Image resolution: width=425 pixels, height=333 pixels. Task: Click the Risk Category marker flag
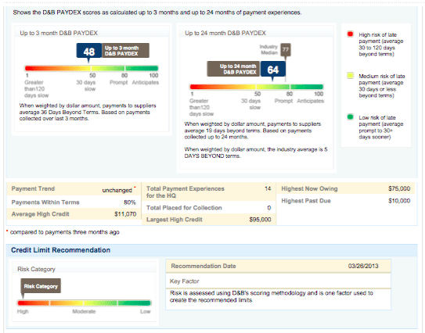click(x=41, y=286)
